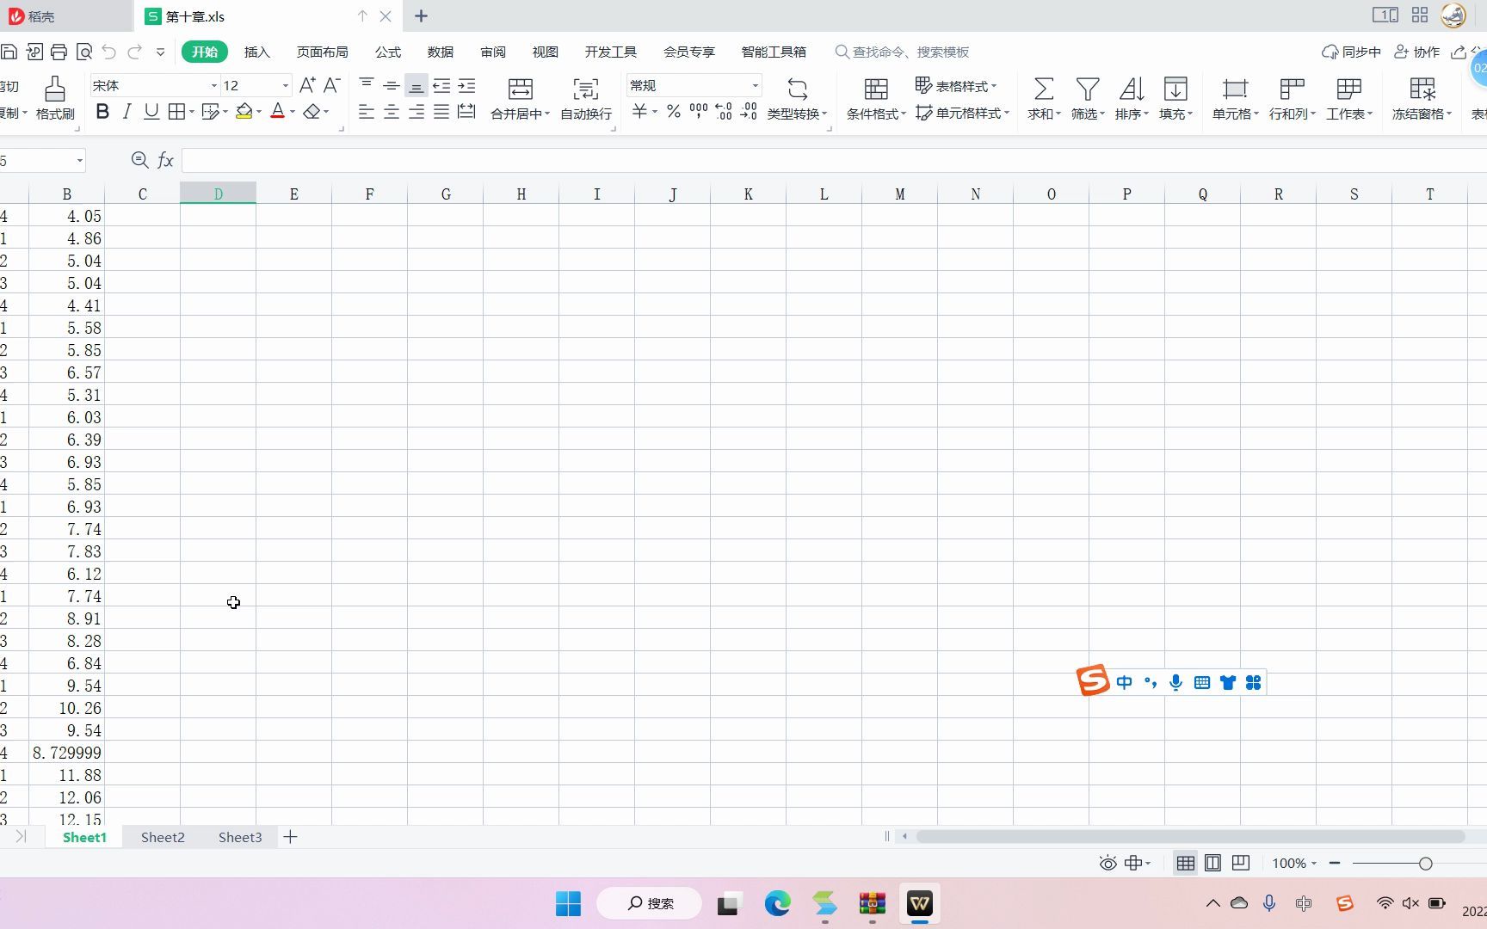Apply the fill color bucket
Image resolution: width=1487 pixels, height=929 pixels.
point(244,112)
